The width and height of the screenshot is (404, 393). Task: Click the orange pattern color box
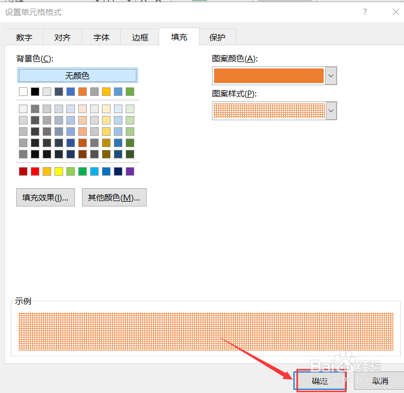click(x=269, y=75)
